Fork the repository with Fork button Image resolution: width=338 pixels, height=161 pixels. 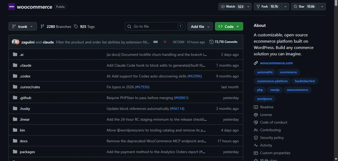tap(267, 7)
